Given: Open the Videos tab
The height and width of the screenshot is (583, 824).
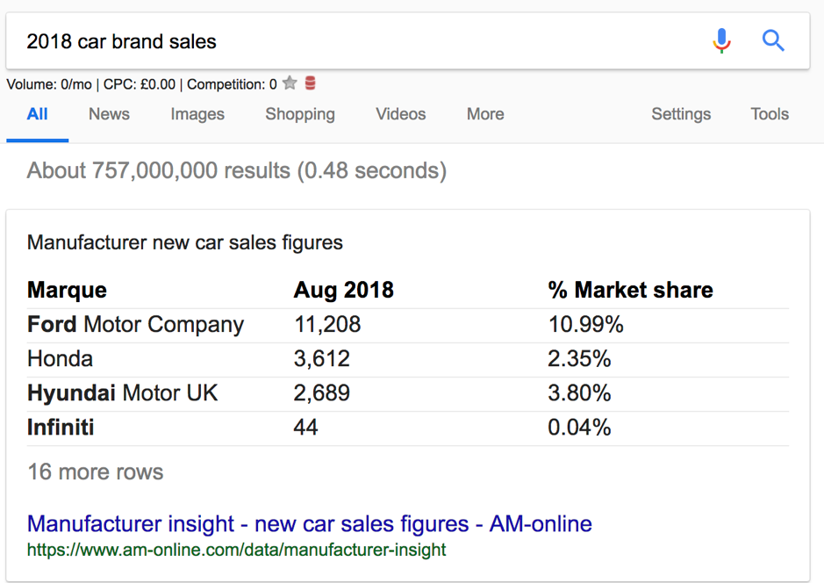Looking at the screenshot, I should 400,114.
